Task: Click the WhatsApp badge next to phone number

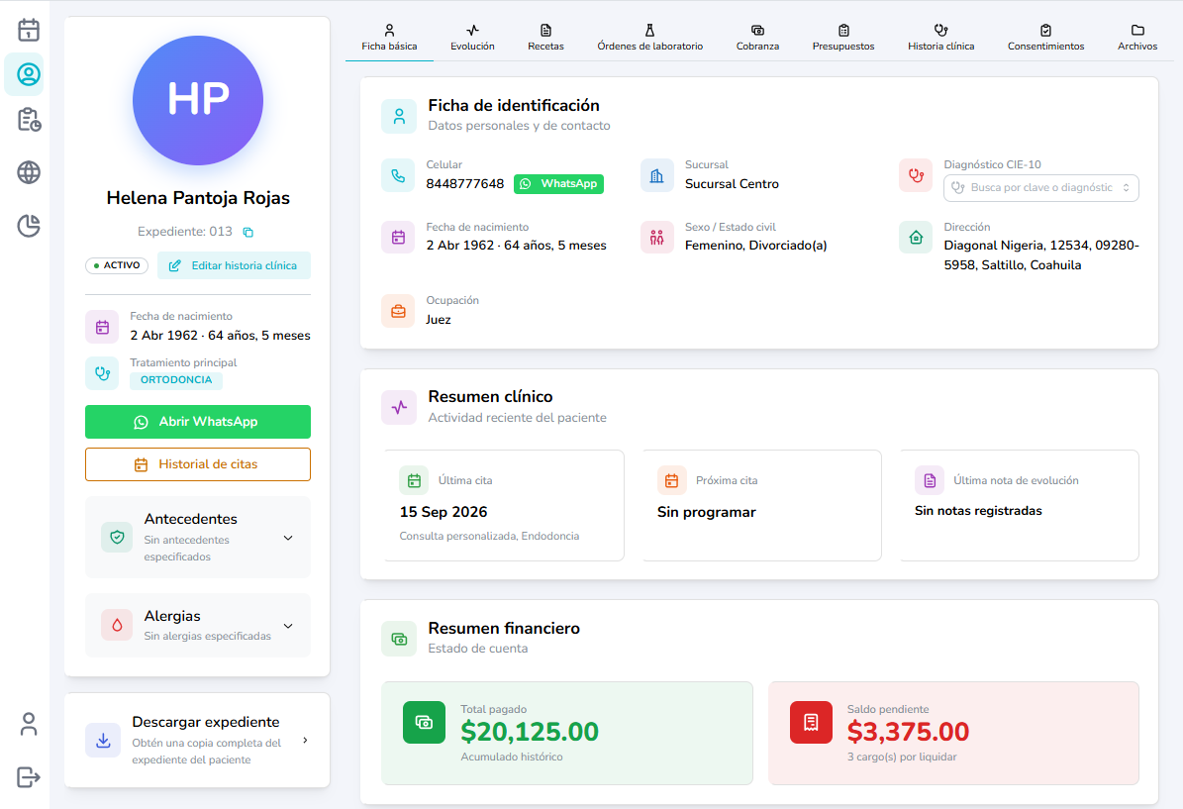Action: point(558,184)
